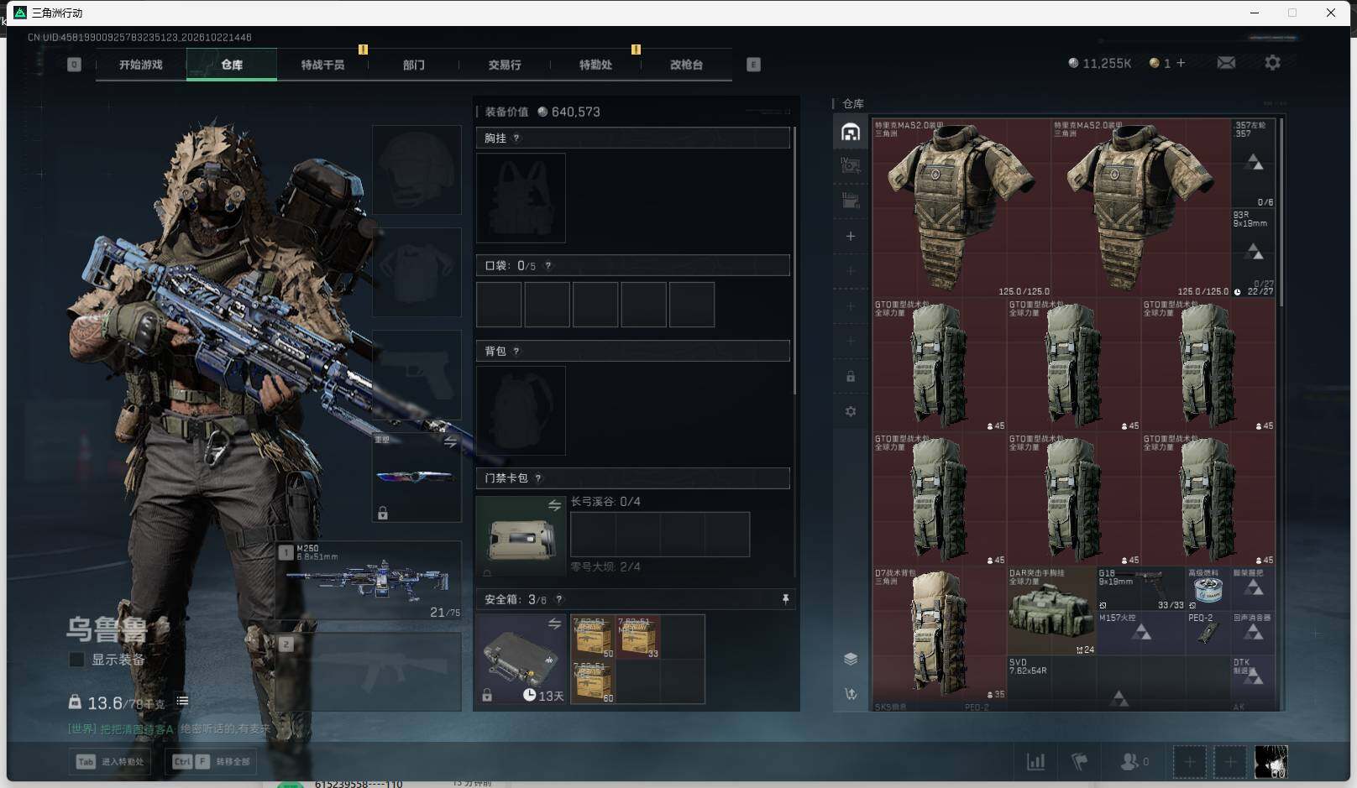1357x788 pixels.
Task: Click the Tab 进入特勤处 button
Action: 112,762
